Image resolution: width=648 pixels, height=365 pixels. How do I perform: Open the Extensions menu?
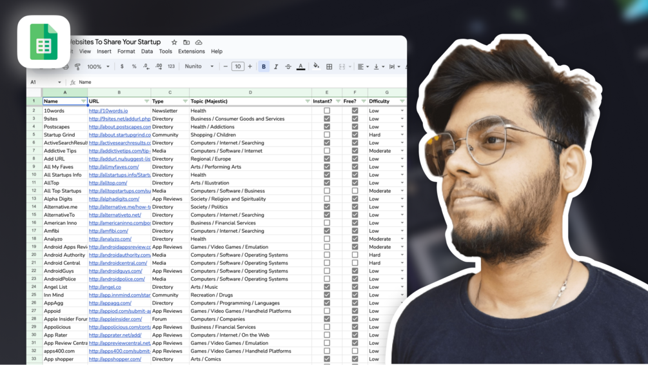(191, 51)
